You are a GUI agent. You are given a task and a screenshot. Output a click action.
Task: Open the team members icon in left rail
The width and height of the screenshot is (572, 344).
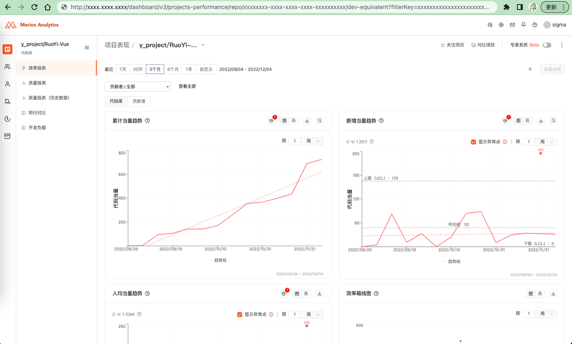(8, 67)
